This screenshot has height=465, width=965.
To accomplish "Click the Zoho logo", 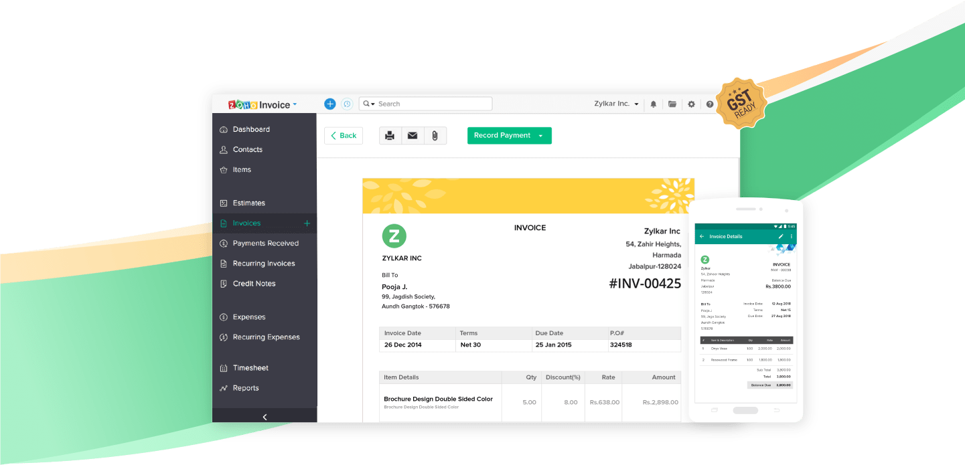I will click(x=242, y=104).
